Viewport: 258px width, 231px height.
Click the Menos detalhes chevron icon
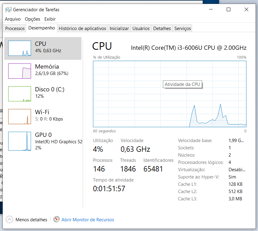(x=9, y=219)
